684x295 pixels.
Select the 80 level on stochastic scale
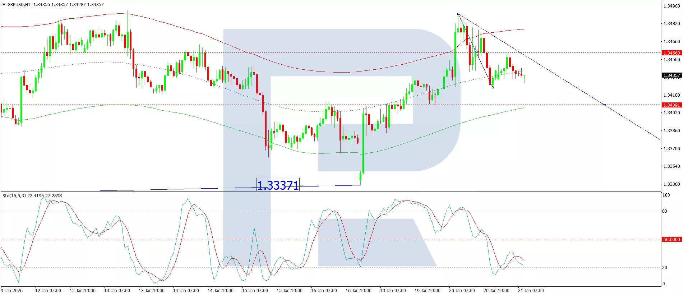665,211
